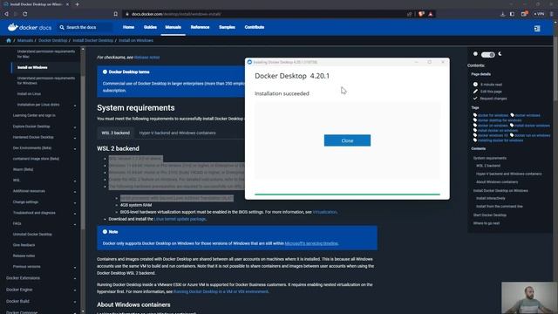Viewport: 558px width, 314px height.
Task: Toggle right sidebar icon in Docker header
Action: click(x=537, y=28)
